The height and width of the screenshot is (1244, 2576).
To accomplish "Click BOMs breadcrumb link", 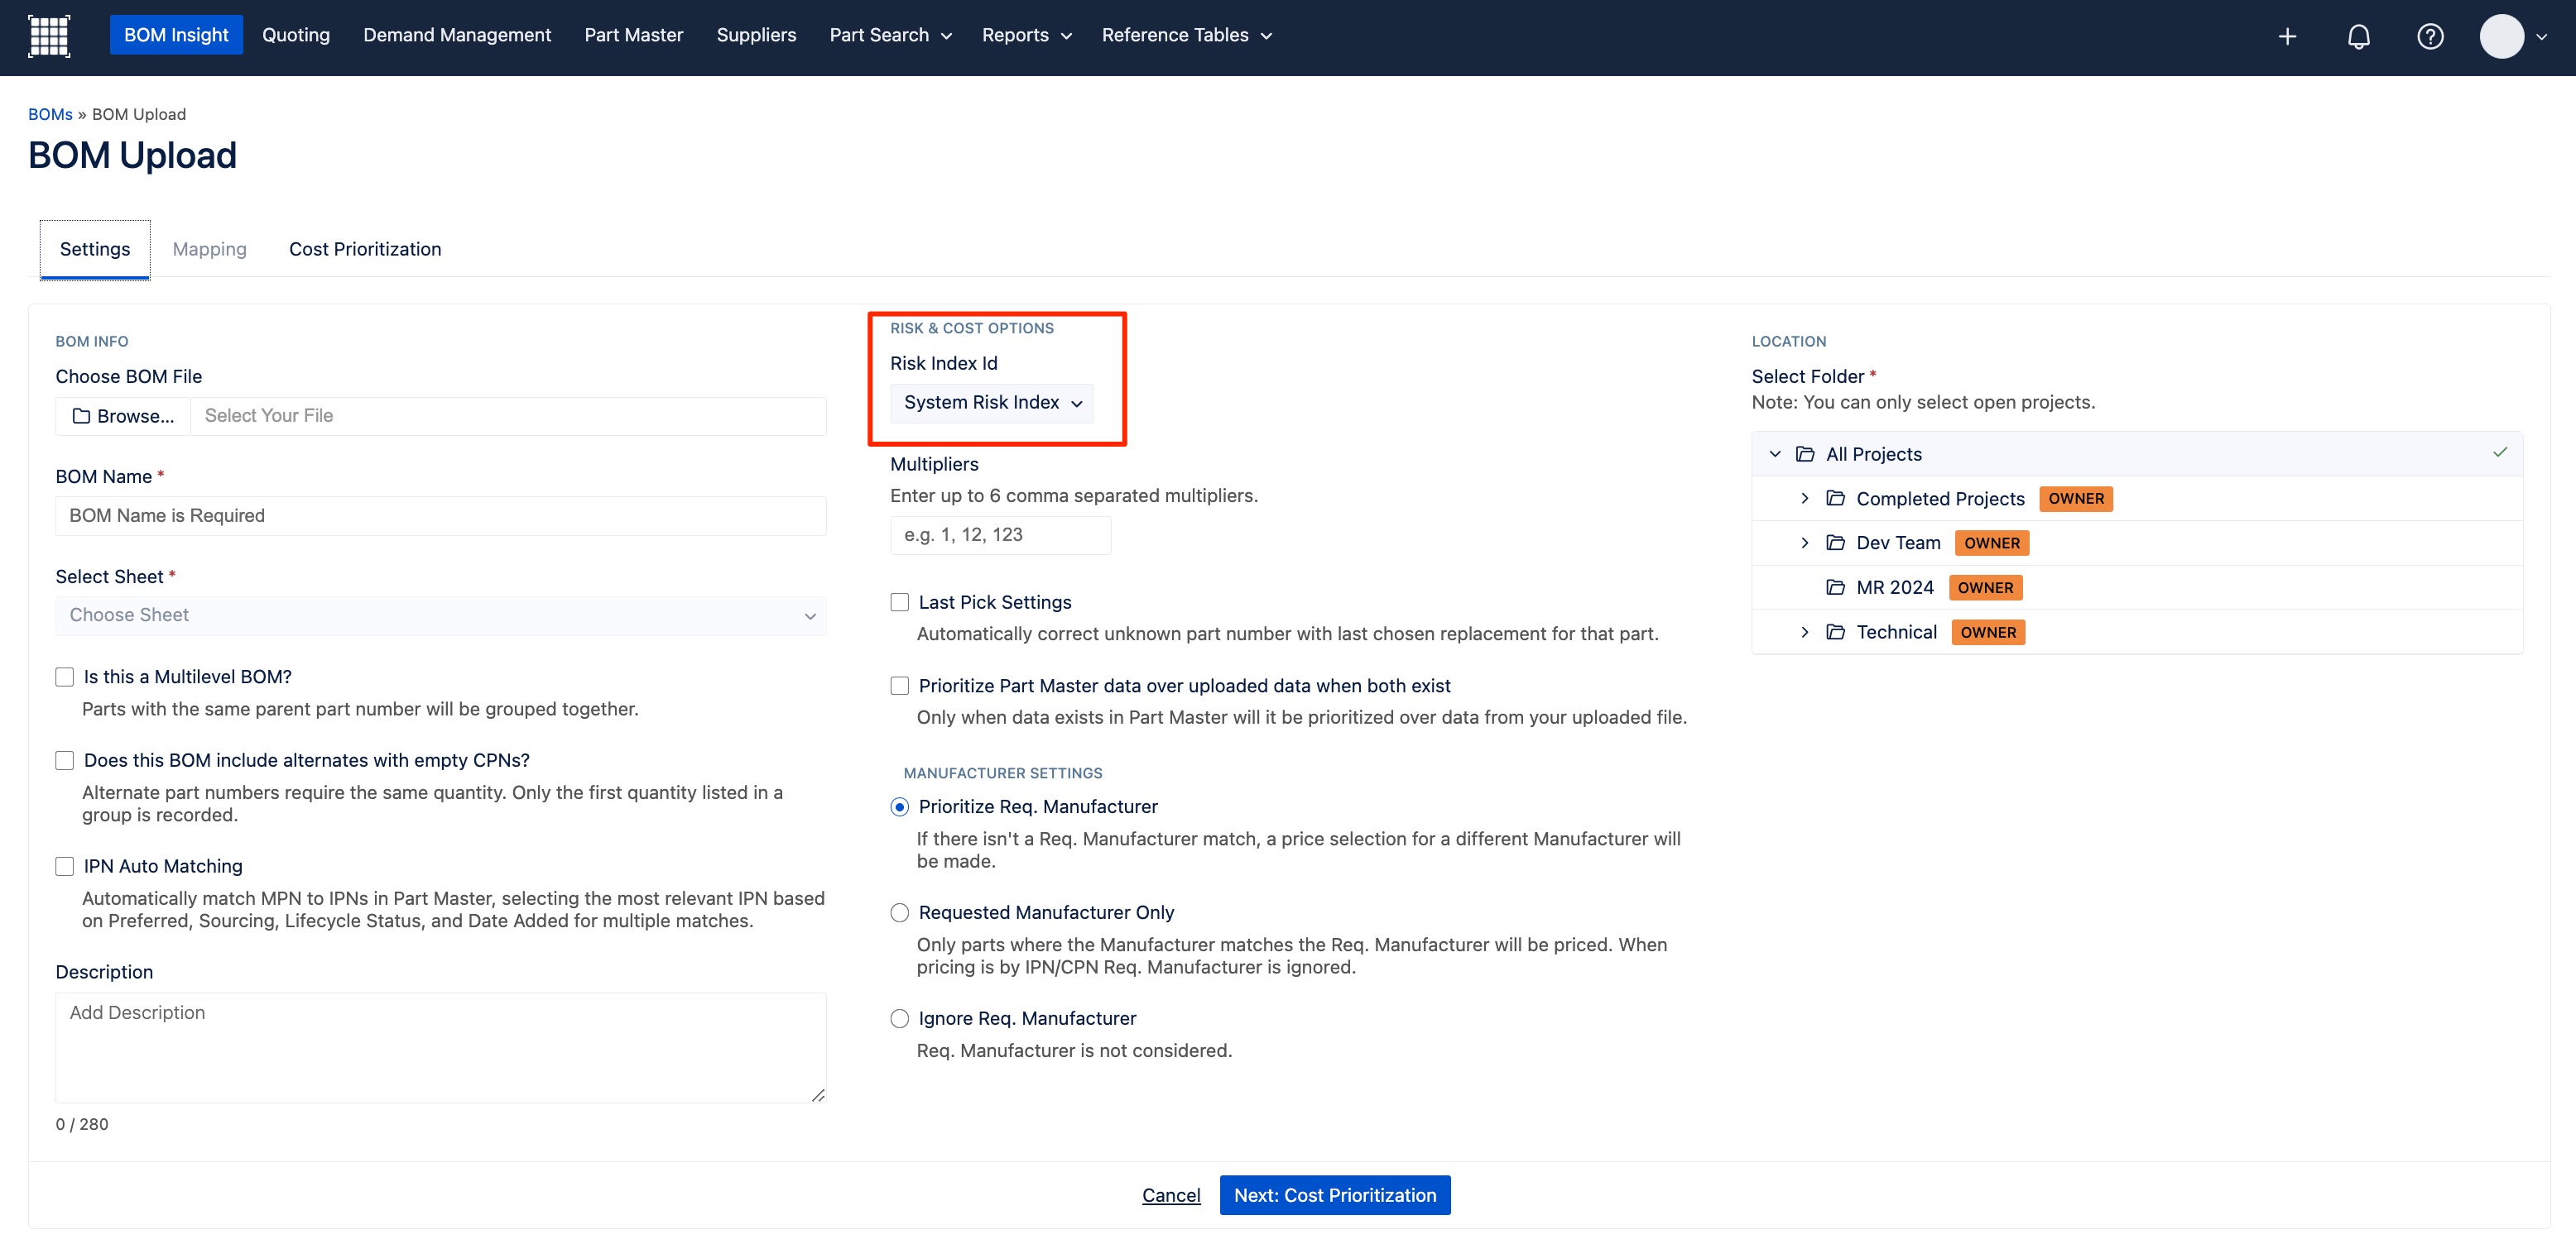I will point(50,114).
